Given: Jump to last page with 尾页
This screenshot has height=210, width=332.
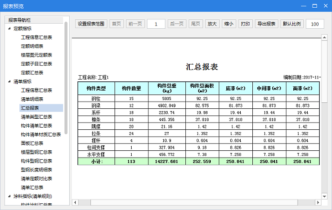Looking at the screenshot, I should pyautogui.click(x=196, y=24).
